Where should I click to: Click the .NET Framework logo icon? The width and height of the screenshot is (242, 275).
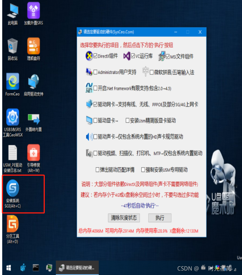(89, 88)
